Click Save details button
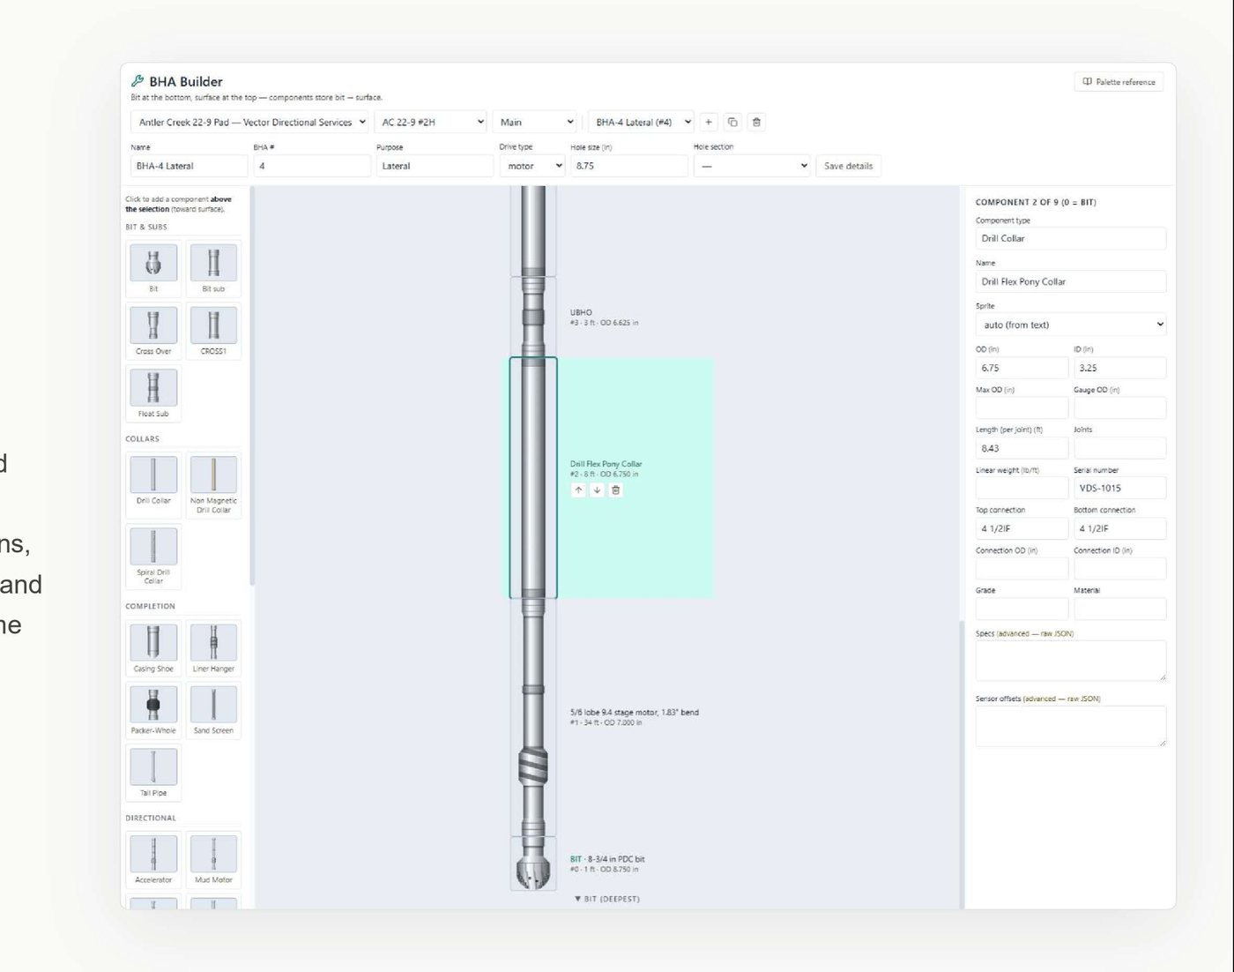Screen dimensions: 1234x972 pyautogui.click(x=848, y=166)
